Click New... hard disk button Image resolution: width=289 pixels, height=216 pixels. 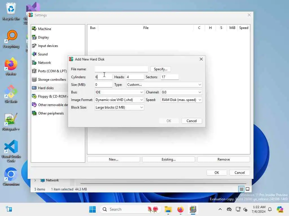click(113, 159)
